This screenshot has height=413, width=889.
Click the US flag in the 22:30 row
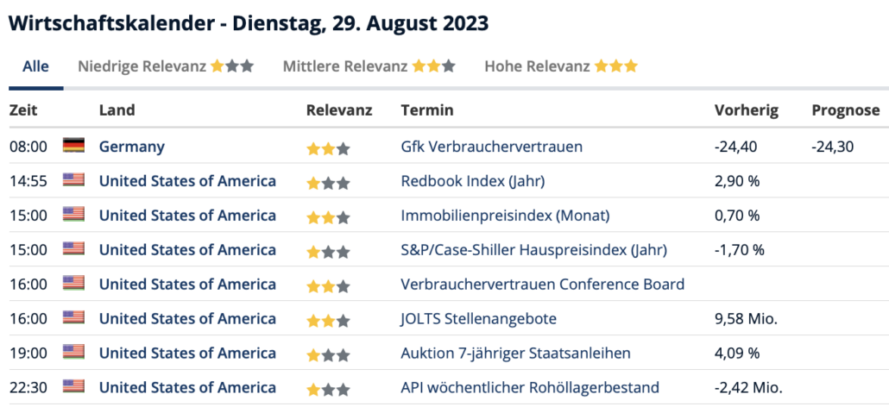coord(73,387)
